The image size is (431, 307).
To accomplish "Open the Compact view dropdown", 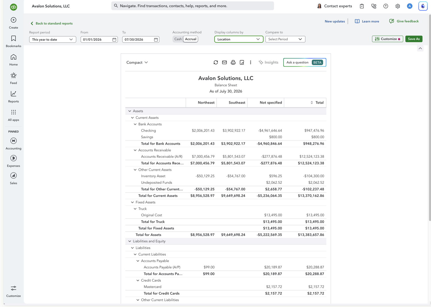I will [137, 62].
